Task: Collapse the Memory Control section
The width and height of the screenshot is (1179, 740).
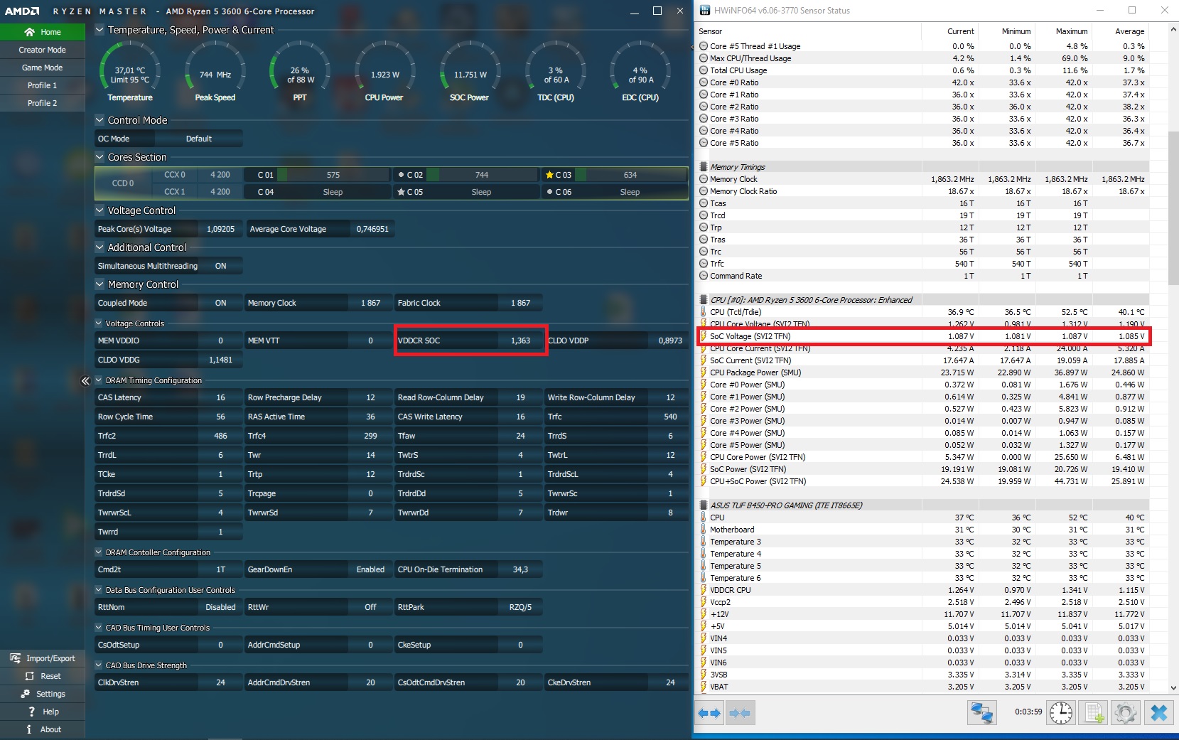Action: coord(99,284)
